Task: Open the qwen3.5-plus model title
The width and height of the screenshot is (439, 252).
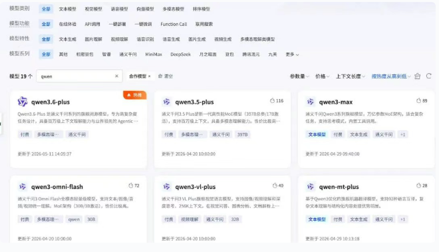Action: pyautogui.click(x=194, y=102)
